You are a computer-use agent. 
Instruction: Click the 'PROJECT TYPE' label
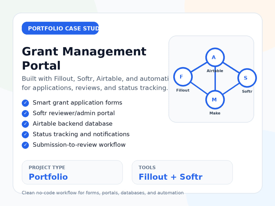47,168
